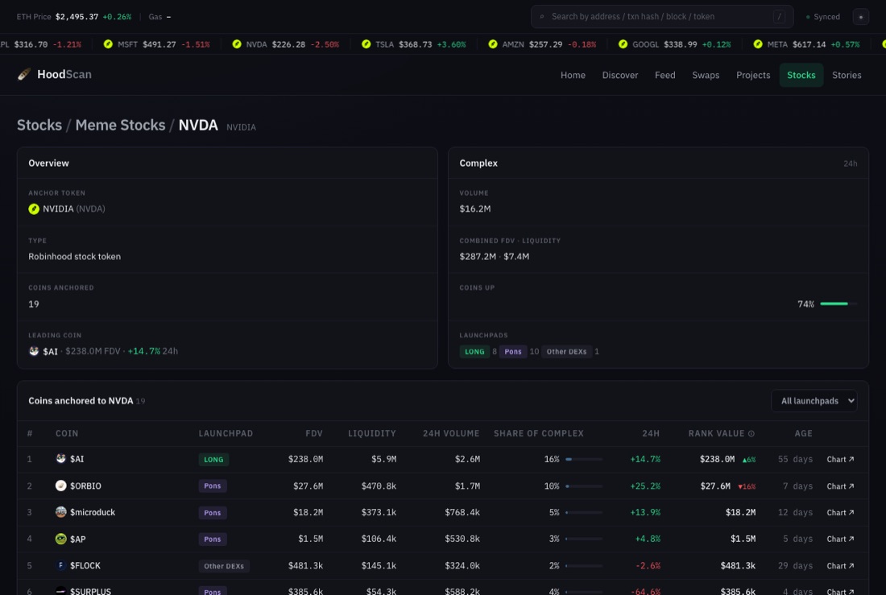Focus the address search field
The width and height of the screenshot is (886, 595).
coord(661,17)
